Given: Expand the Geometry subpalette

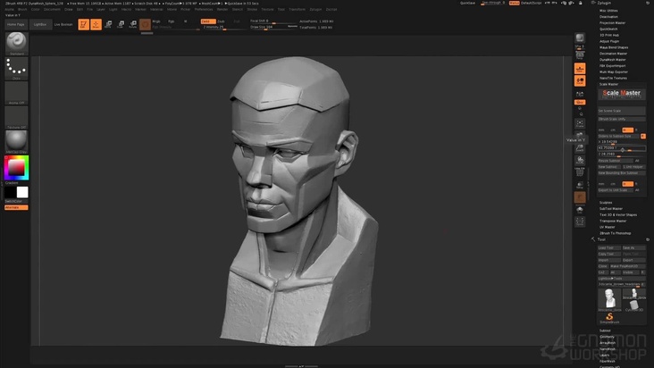Looking at the screenshot, I should [607, 337].
